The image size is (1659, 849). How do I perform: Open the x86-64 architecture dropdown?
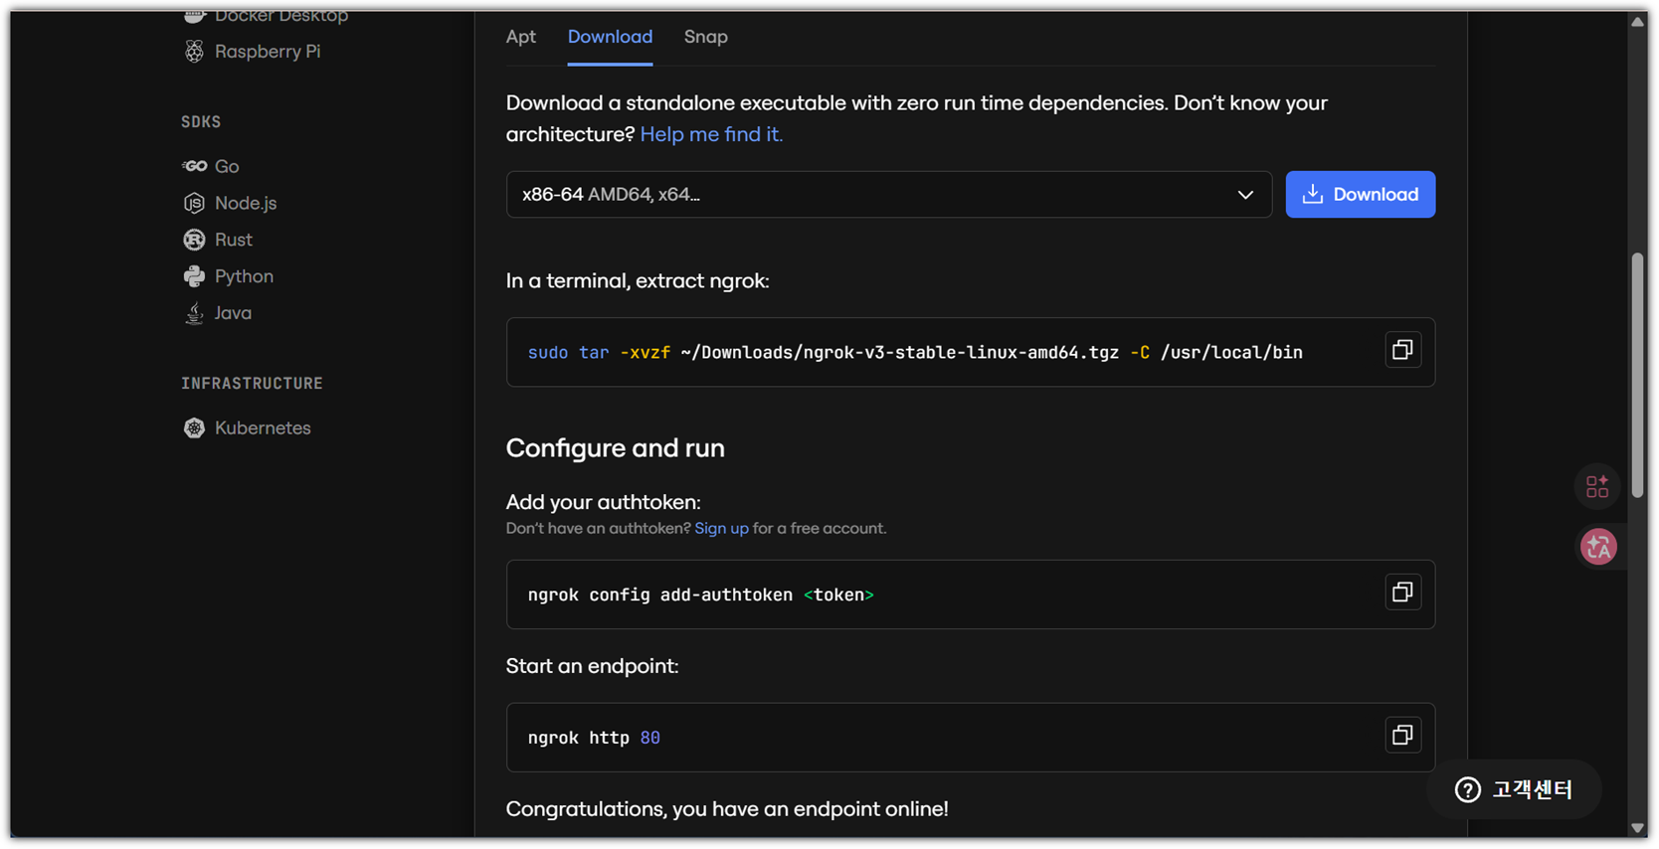(889, 195)
